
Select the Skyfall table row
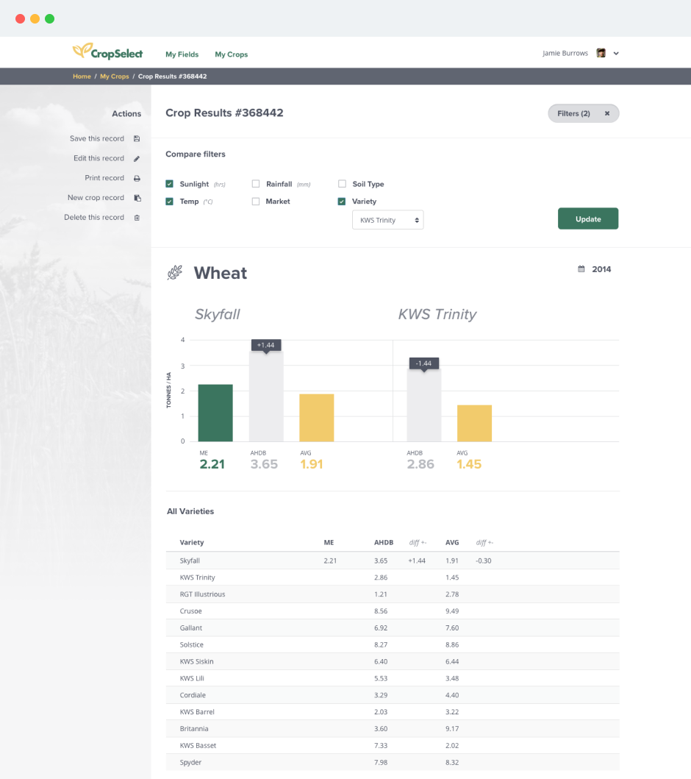[x=393, y=561]
